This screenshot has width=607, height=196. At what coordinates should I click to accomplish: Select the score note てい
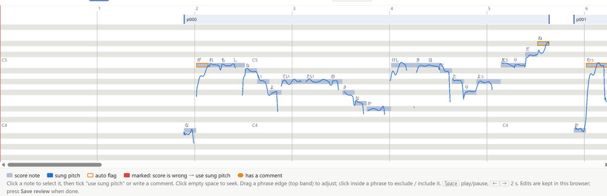point(293,81)
